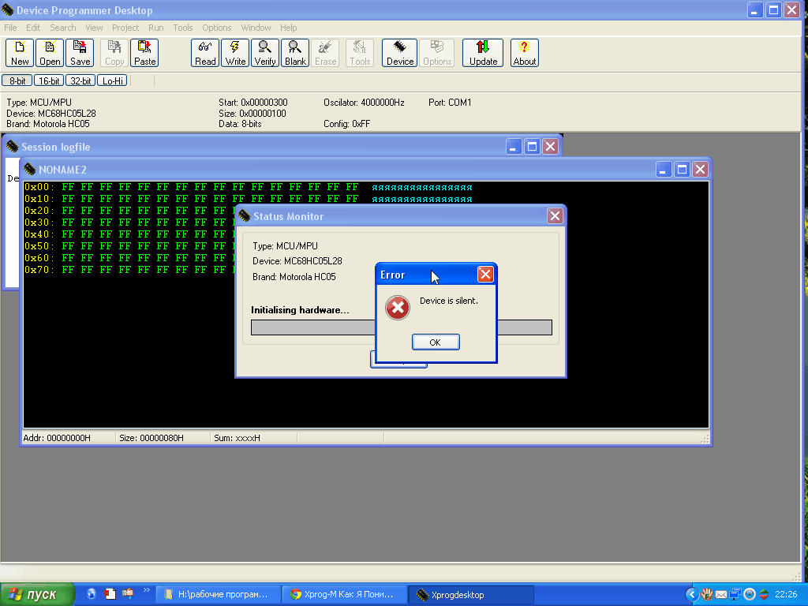Open the Windows Start (пуск) button
Screen dimensions: 808x606
(x=37, y=595)
